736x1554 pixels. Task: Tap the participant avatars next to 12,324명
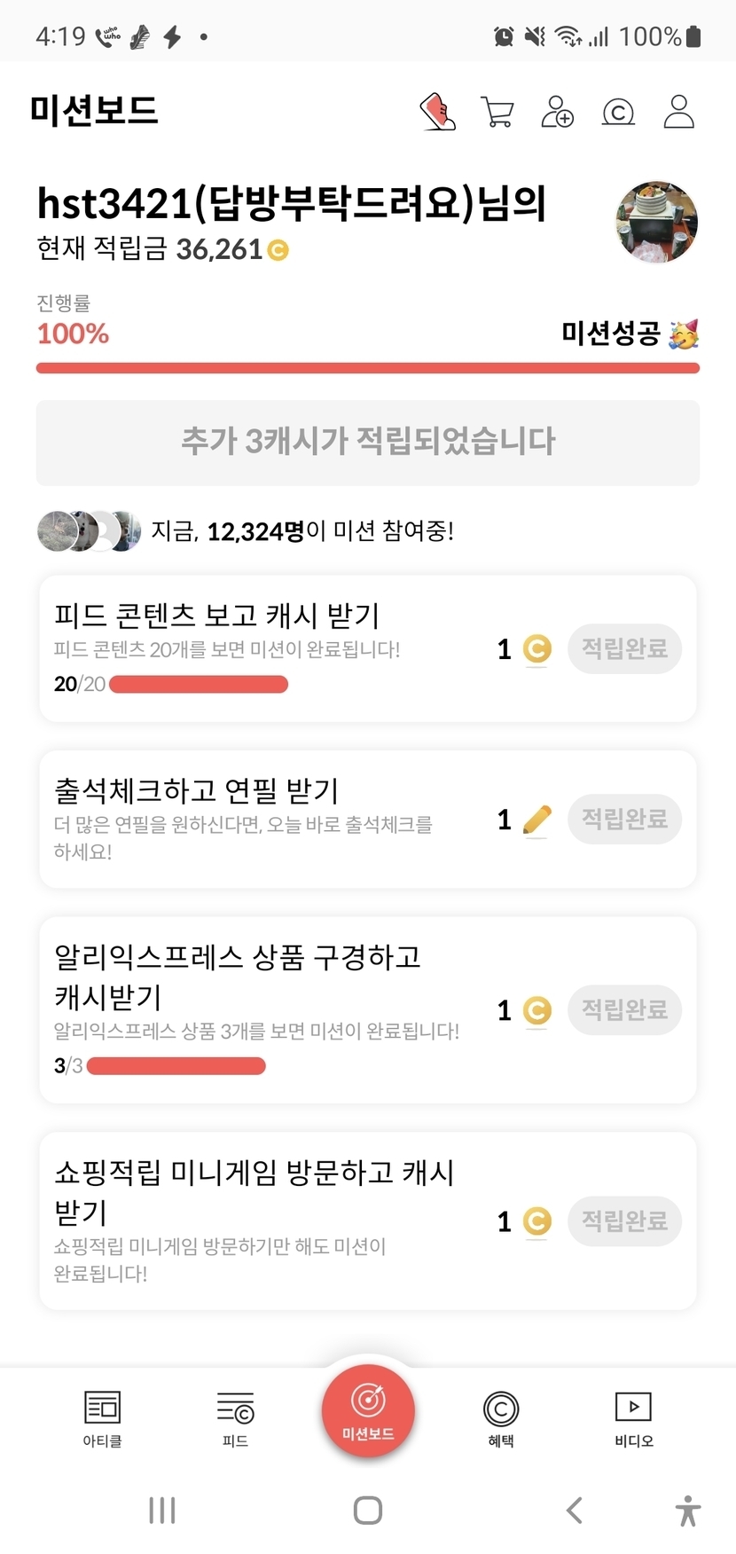click(x=89, y=531)
